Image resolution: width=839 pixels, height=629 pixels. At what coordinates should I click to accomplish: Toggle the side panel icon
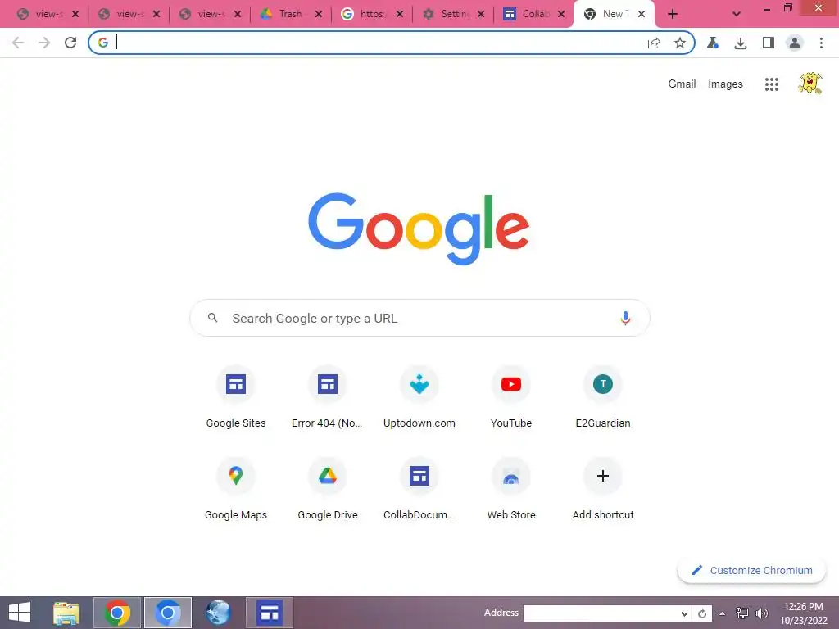click(769, 43)
